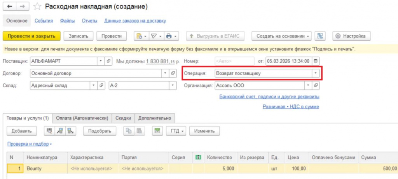Switch to Оплата (Автоматически) tab
Screen dimensions: 398x179
(x=82, y=118)
